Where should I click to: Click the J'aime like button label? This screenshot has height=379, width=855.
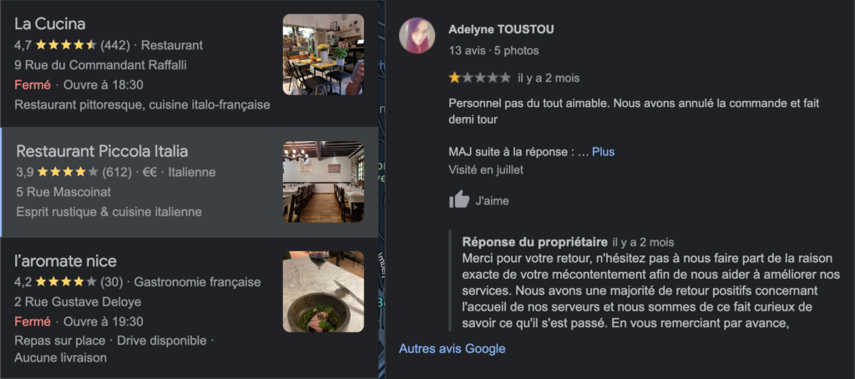click(492, 200)
